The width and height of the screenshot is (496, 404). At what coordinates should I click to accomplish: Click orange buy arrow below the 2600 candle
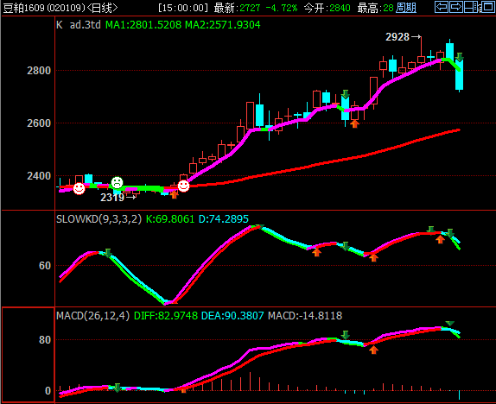(x=354, y=124)
